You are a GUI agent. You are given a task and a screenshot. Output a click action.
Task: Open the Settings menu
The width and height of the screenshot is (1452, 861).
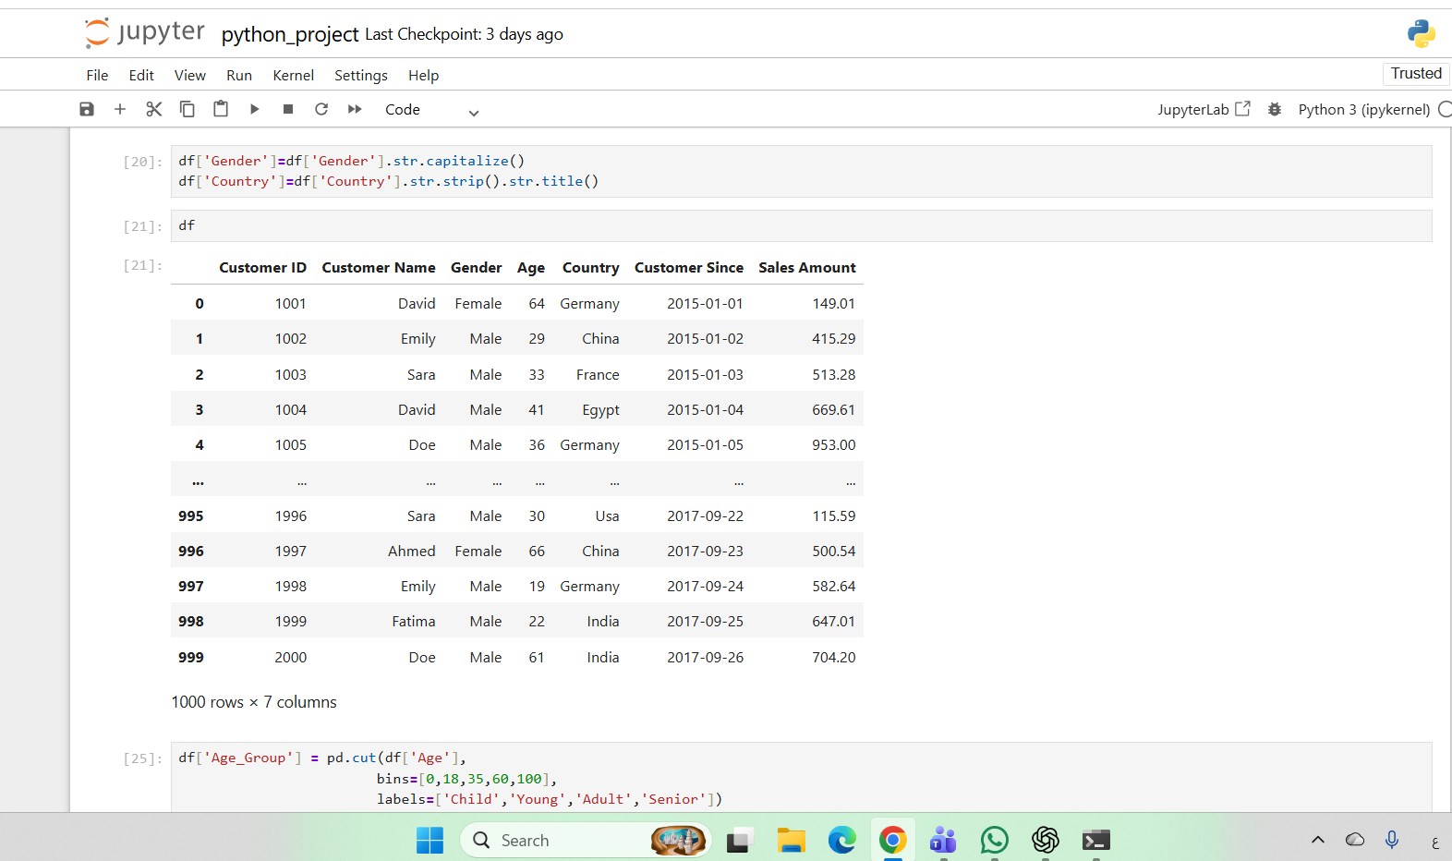point(360,75)
